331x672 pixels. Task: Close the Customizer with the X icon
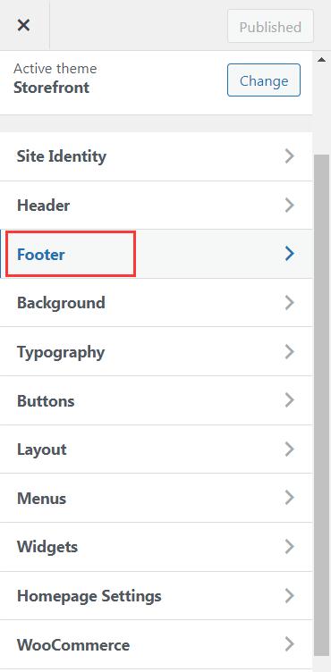pyautogui.click(x=23, y=25)
